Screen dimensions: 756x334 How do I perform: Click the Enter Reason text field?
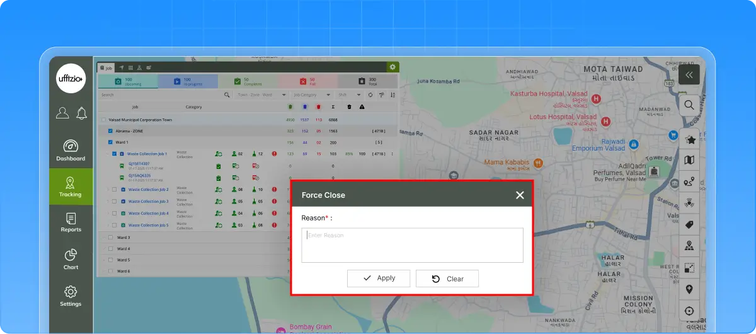pos(412,245)
